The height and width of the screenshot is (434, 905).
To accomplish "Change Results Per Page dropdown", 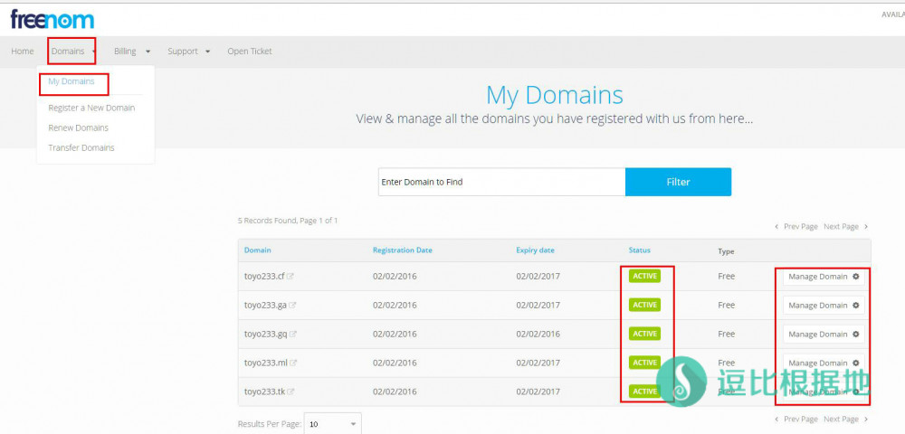I will (332, 423).
